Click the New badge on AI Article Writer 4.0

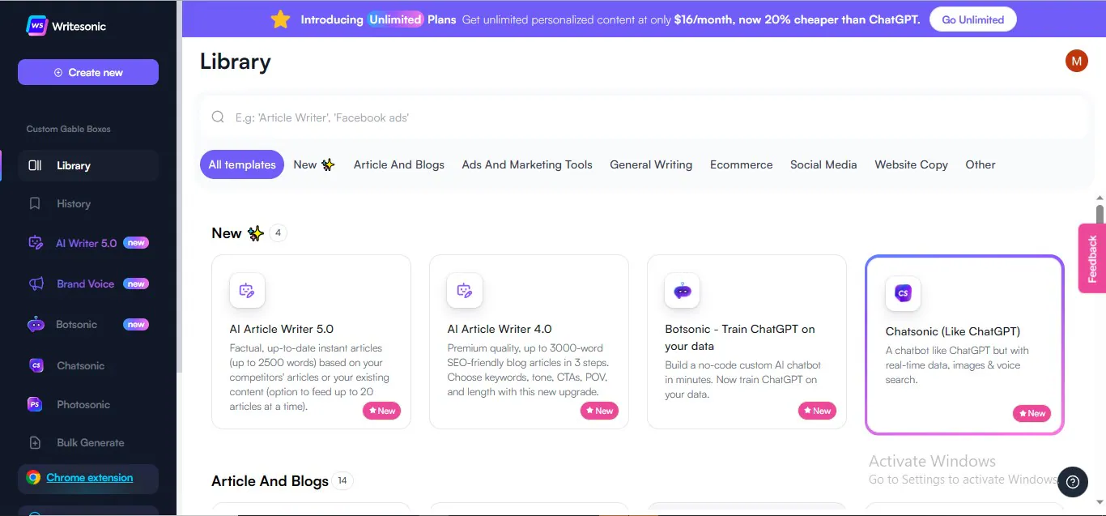[x=599, y=411]
